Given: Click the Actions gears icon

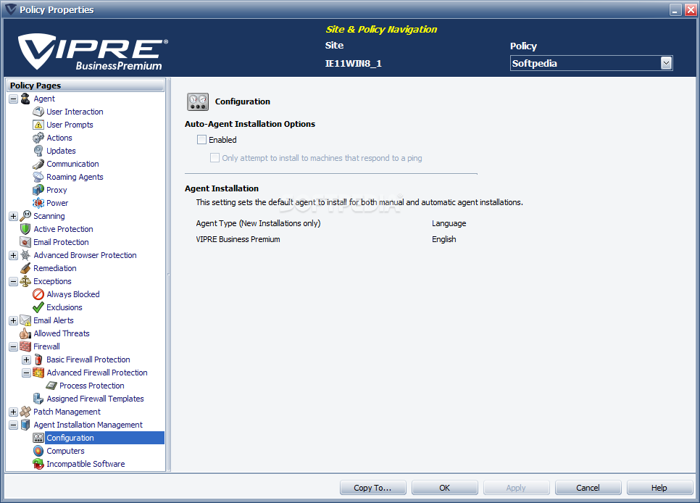Looking at the screenshot, I should point(38,138).
